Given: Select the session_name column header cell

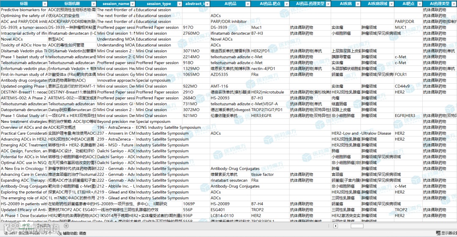Looking at the screenshot, I should coord(116,4).
